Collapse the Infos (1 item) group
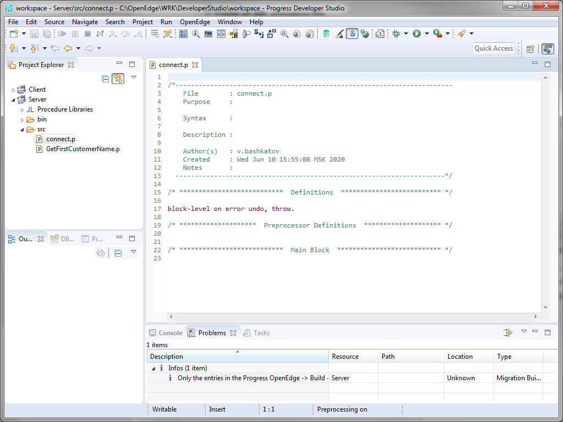The height and width of the screenshot is (422, 563). click(154, 368)
